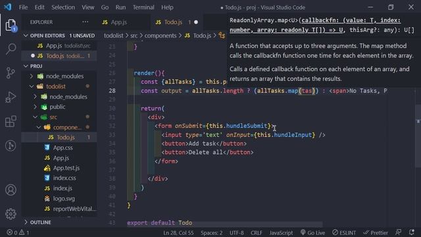Open the Git history icon in activity bar
The image size is (421, 237).
(x=11, y=145)
